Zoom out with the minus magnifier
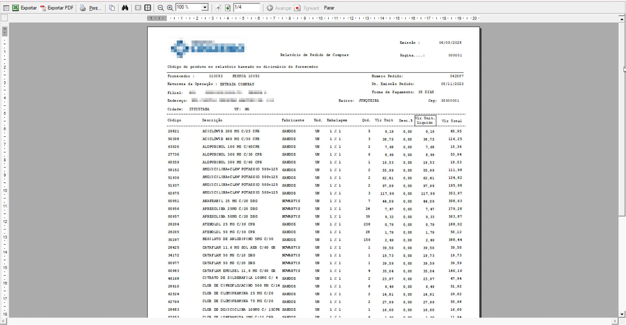Screen dimensions: 626x325 point(160,8)
